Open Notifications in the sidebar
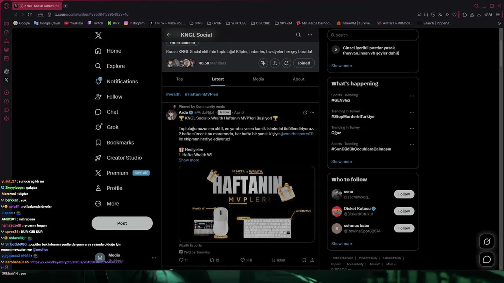 coord(117,81)
